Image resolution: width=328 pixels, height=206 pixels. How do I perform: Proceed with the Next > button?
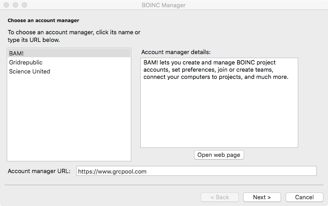[x=262, y=197]
